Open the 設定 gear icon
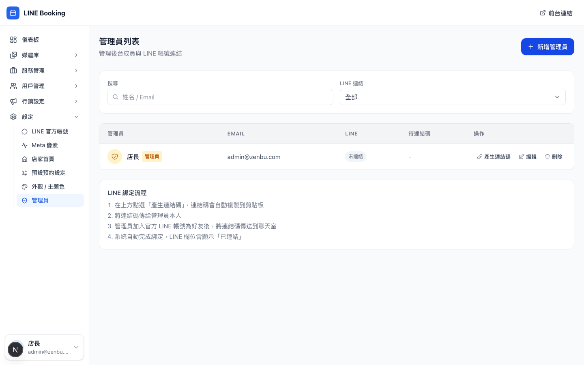Viewport: 584px width, 365px height. point(13,117)
